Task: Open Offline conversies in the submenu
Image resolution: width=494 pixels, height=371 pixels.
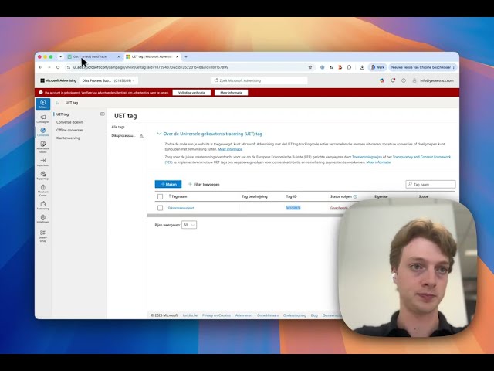Action: pyautogui.click(x=69, y=130)
